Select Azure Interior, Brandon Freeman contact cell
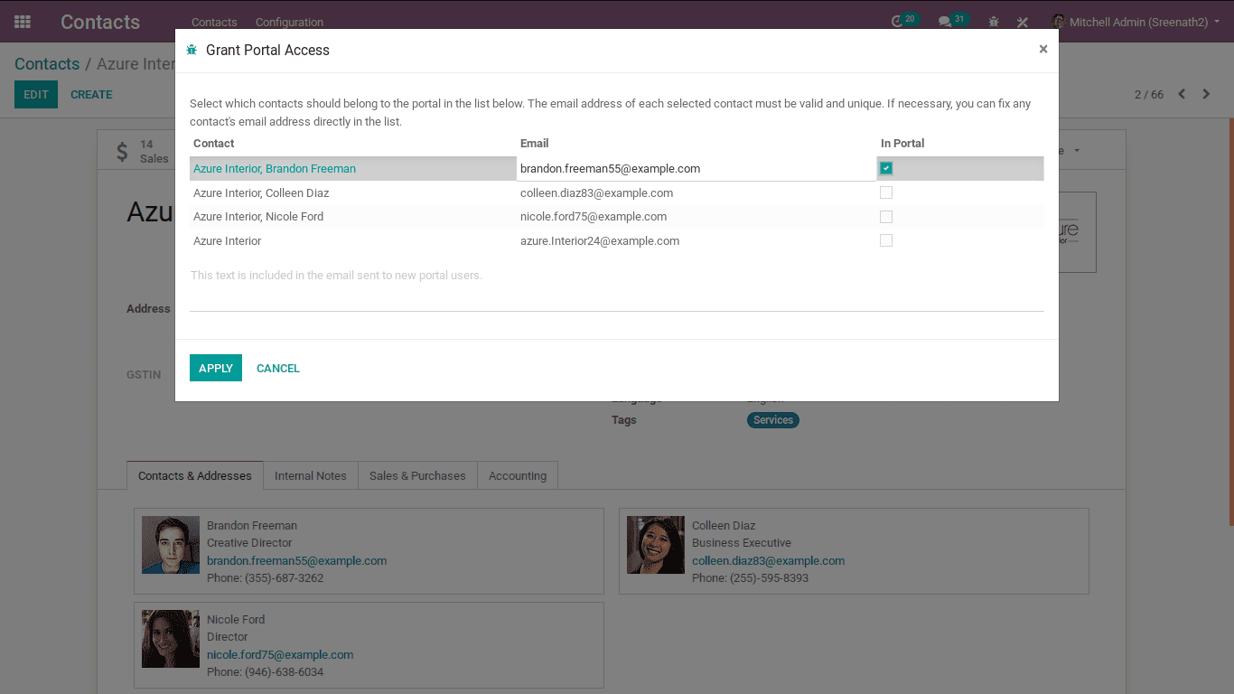1234x694 pixels. pyautogui.click(x=353, y=169)
